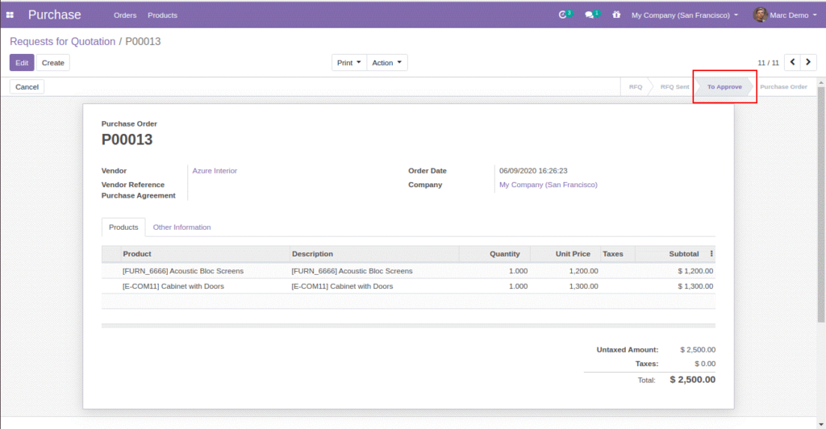The image size is (826, 429).
Task: Open My Company (San Francisco) company link in form
Action: coord(548,185)
